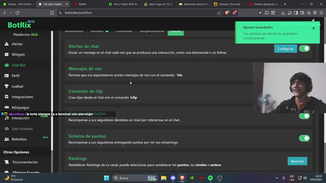Toggle the Sistema de puntos switch
The width and height of the screenshot is (326, 183).
click(x=304, y=138)
